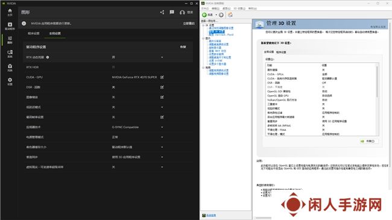Click 恢复 button in 驱动程序设置 header

[x=183, y=47]
